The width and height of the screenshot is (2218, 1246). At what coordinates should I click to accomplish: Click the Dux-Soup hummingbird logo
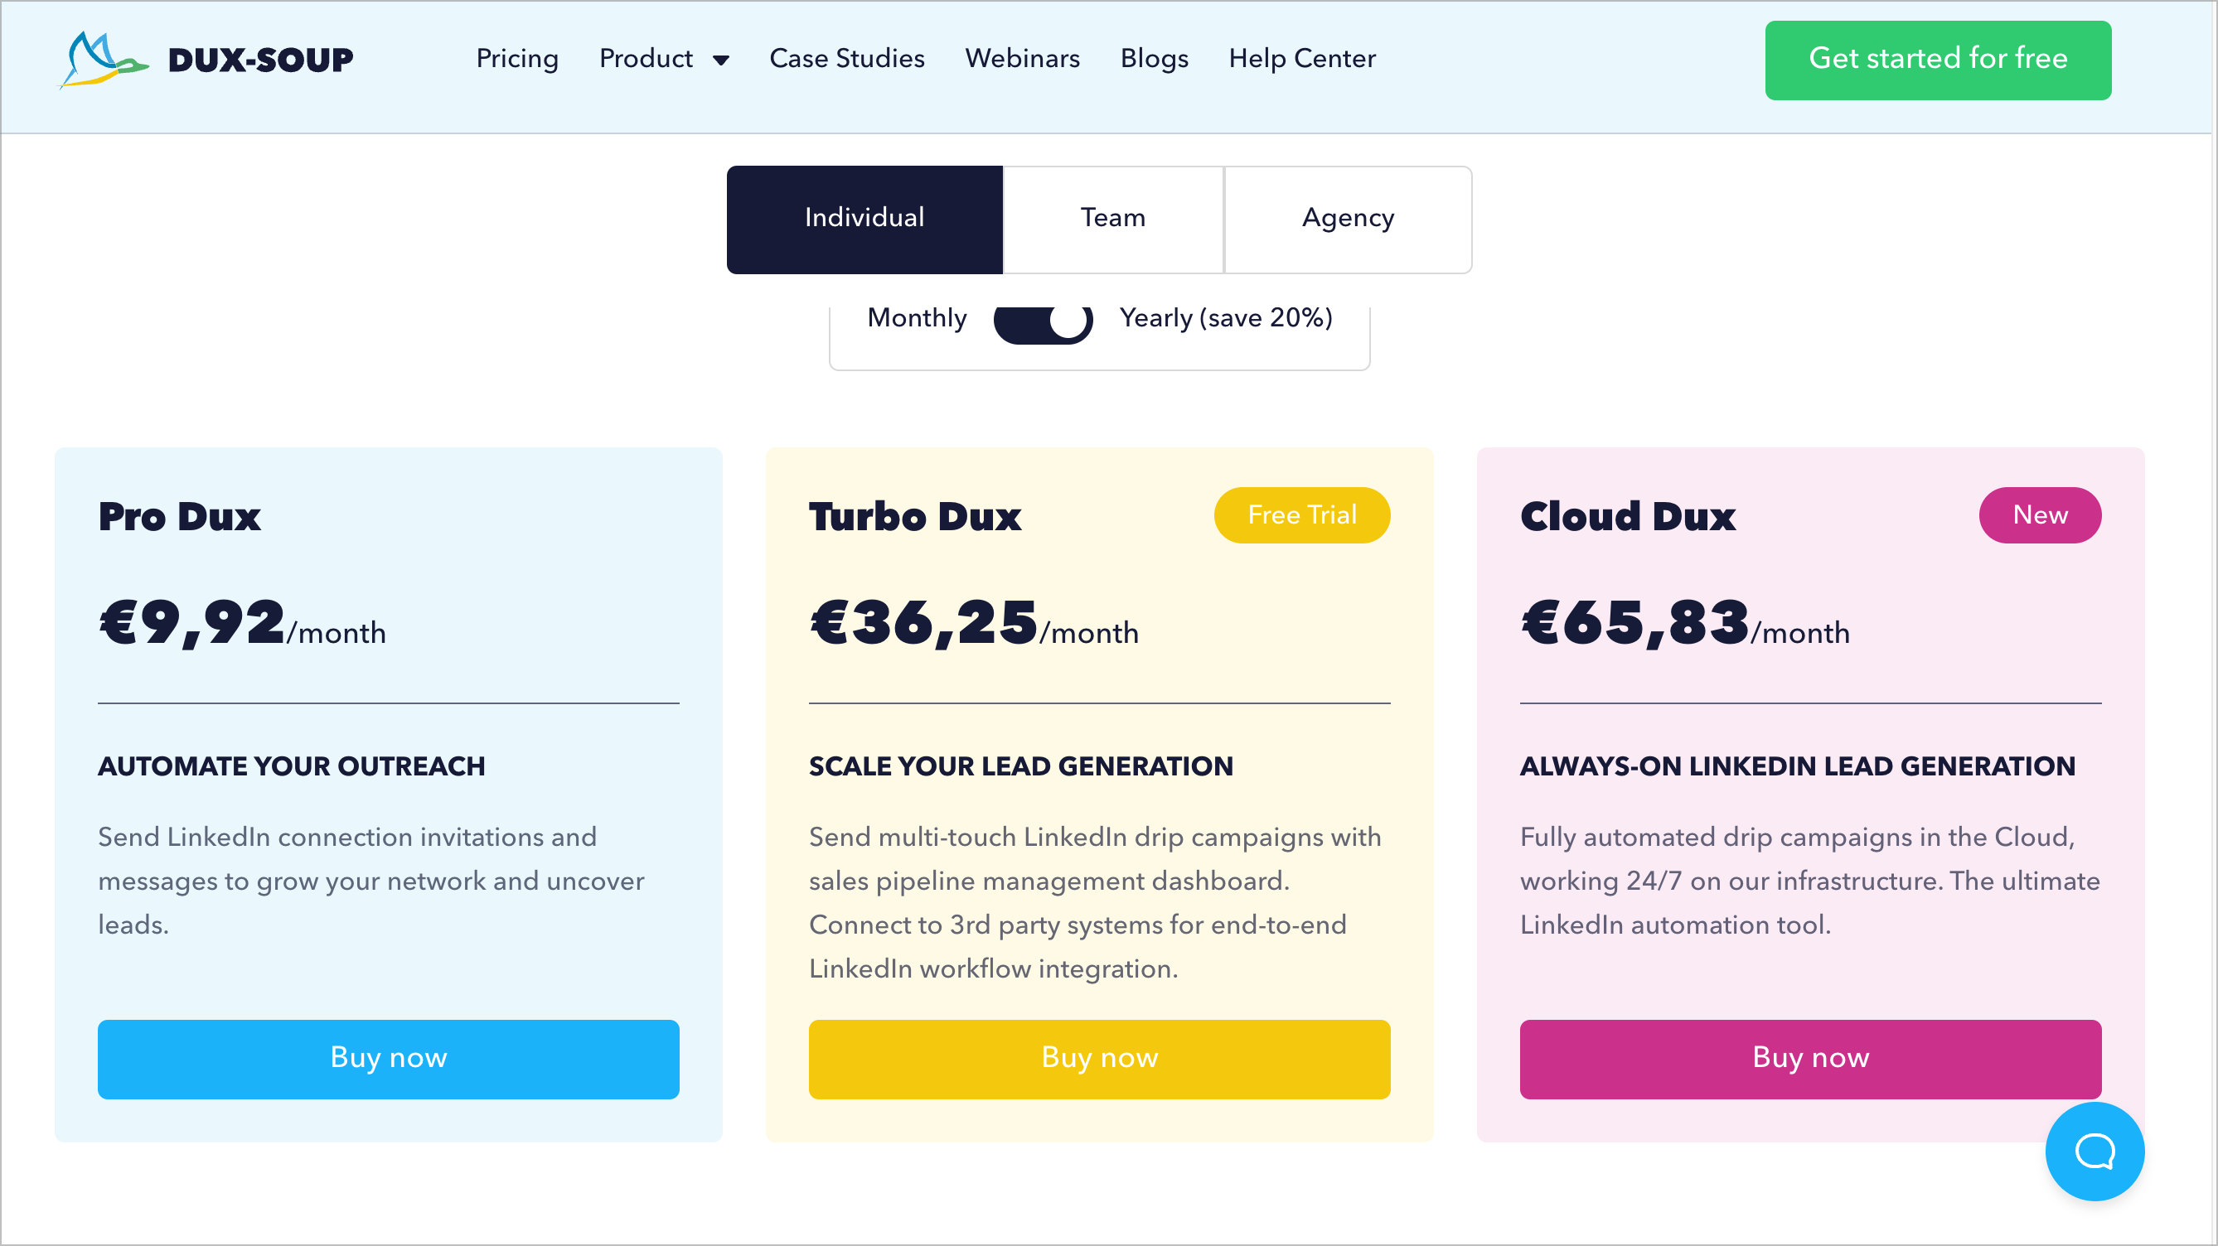(104, 60)
